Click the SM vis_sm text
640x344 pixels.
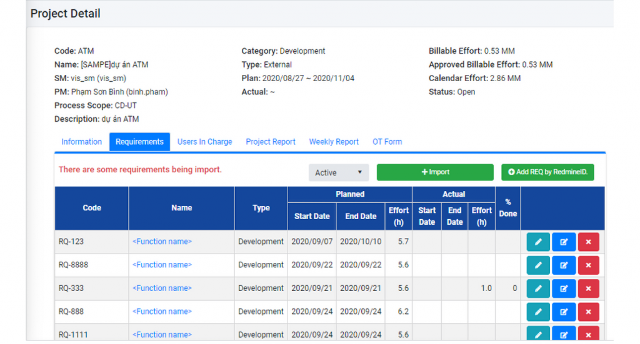pyautogui.click(x=90, y=78)
